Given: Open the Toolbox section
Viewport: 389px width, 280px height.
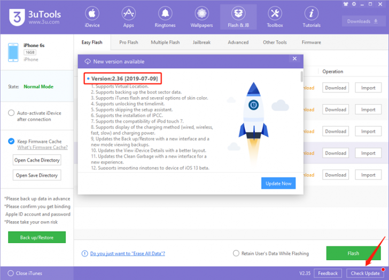Looking at the screenshot, I should click(275, 17).
